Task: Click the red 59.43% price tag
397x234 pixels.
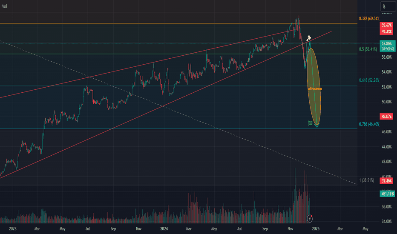Action: [386, 31]
